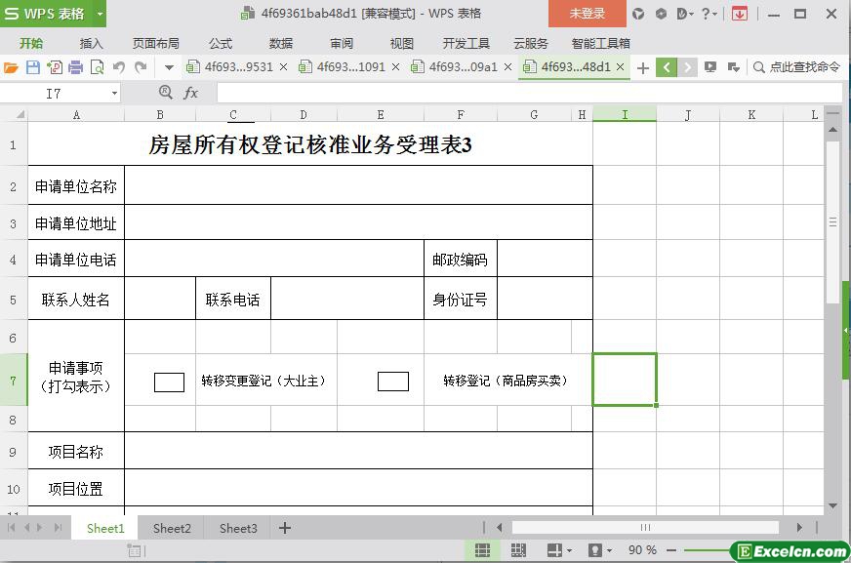Open a new document tab with the plus
The width and height of the screenshot is (851, 563).
(x=643, y=67)
